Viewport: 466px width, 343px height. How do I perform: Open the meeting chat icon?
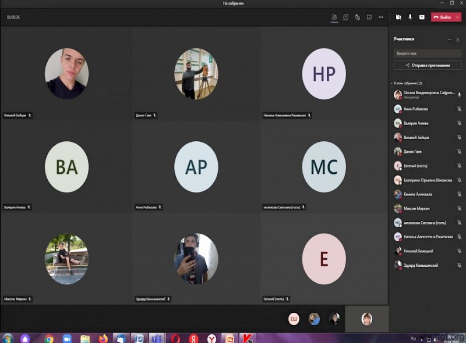point(345,17)
